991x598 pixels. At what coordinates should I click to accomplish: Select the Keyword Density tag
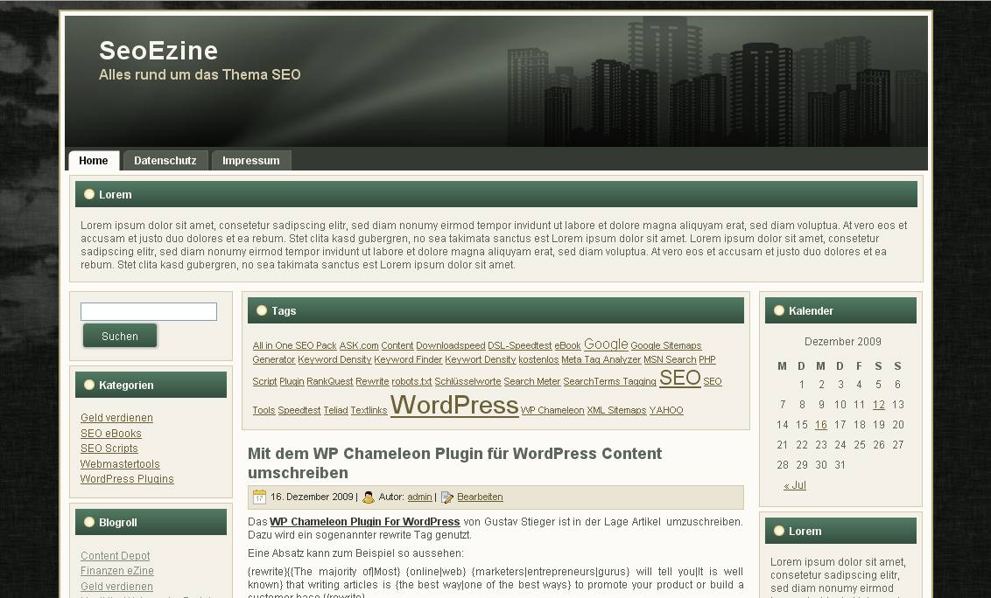pyautogui.click(x=335, y=359)
